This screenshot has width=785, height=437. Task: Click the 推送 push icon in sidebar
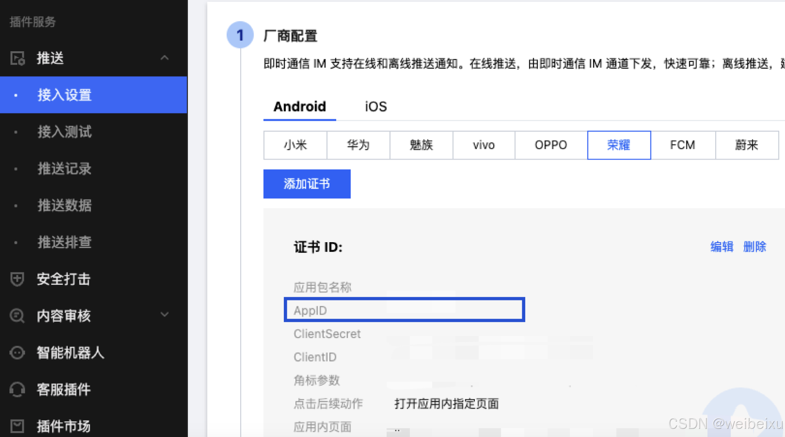[17, 58]
